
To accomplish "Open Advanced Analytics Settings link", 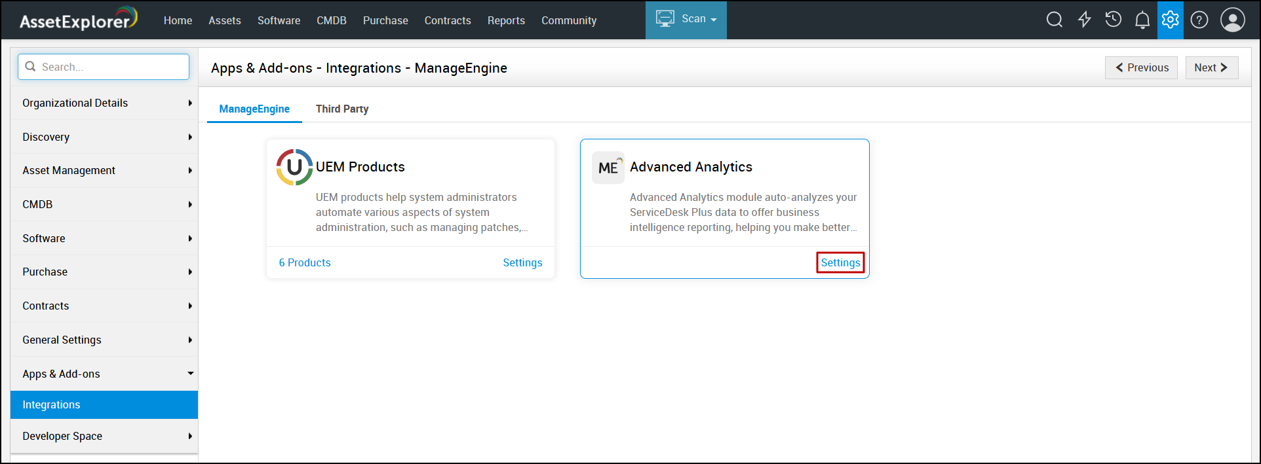I will click(840, 262).
